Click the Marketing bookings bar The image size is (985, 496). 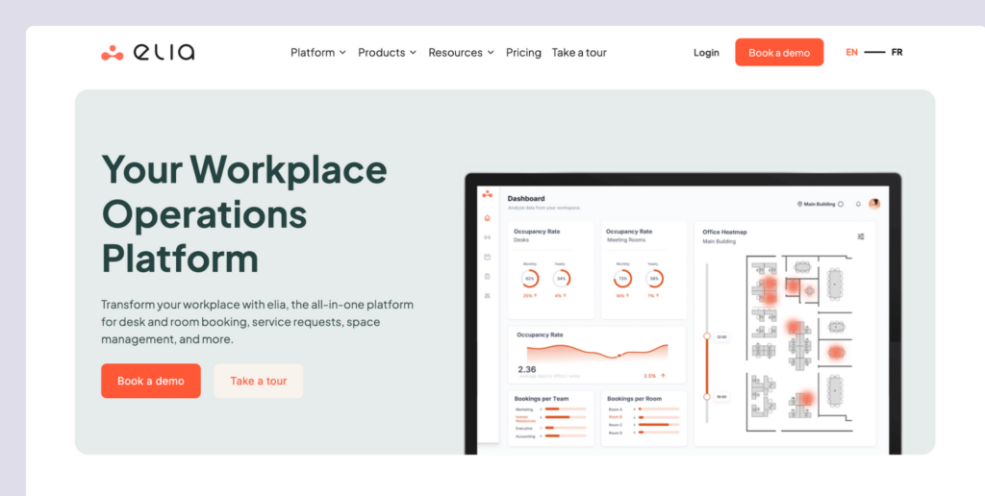pyautogui.click(x=566, y=409)
